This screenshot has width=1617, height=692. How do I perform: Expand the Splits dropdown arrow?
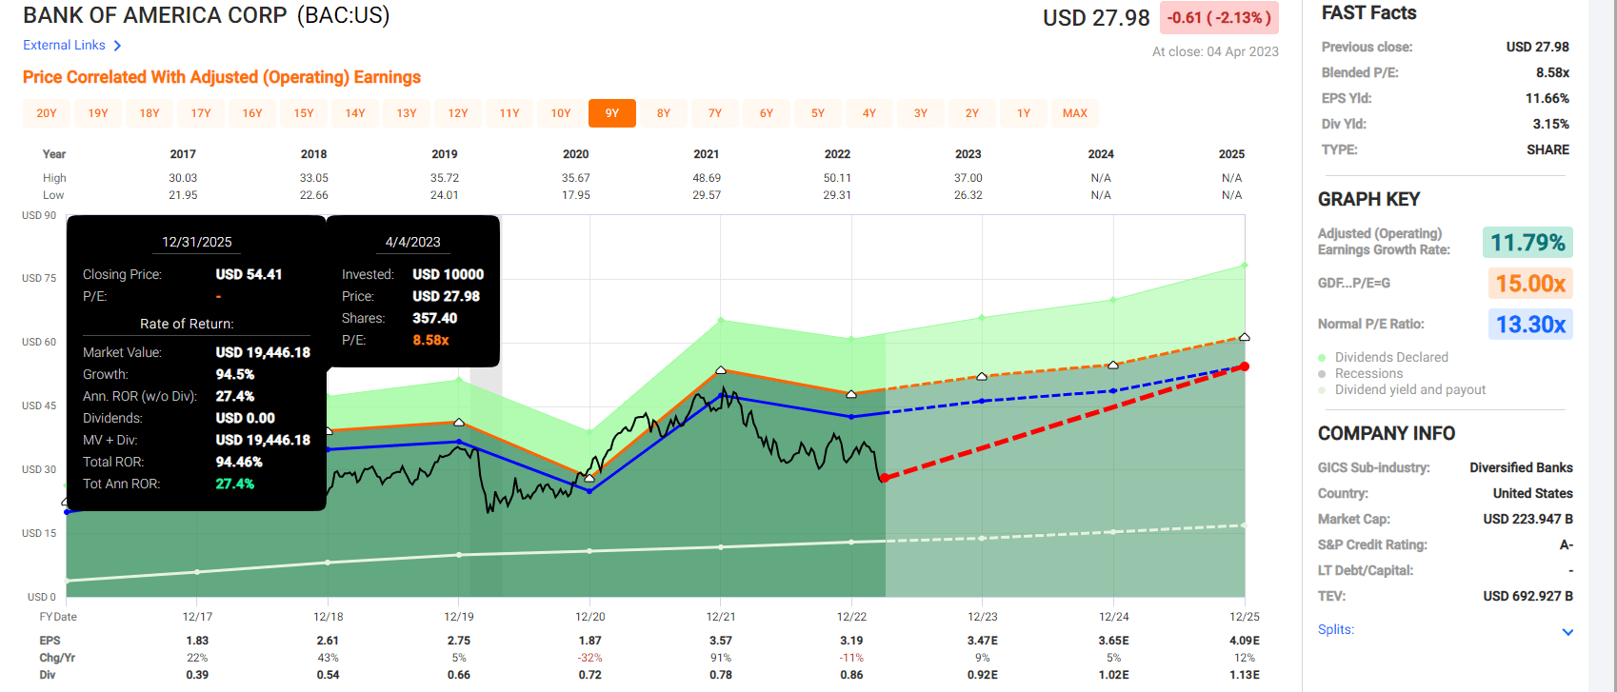1567,632
